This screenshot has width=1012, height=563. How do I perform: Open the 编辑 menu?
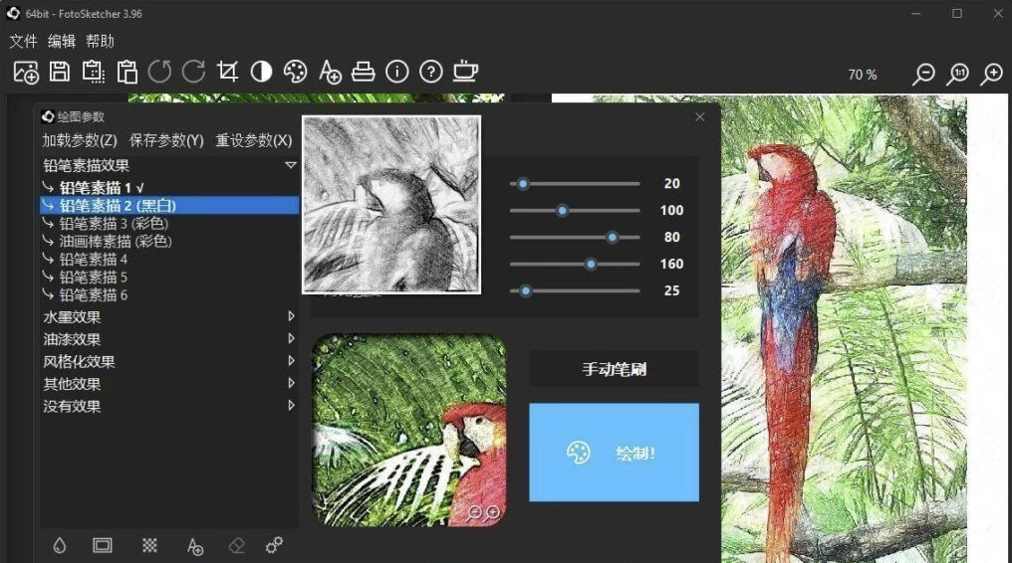pyautogui.click(x=62, y=41)
